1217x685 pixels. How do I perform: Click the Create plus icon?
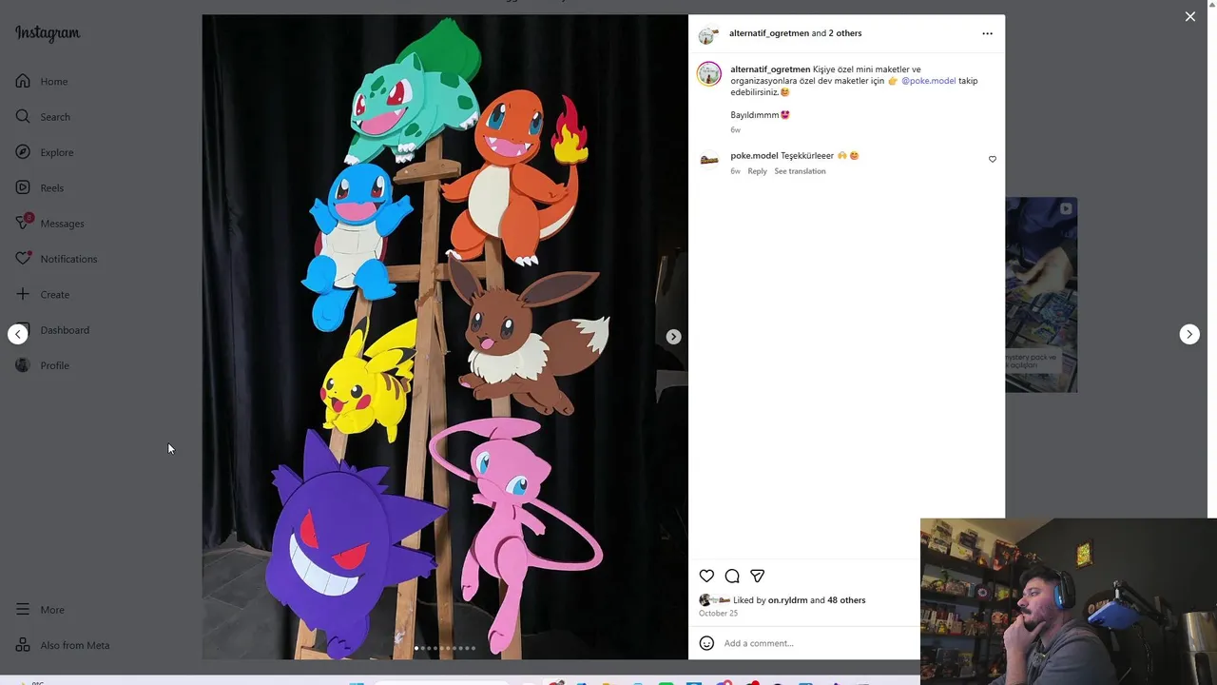23,294
